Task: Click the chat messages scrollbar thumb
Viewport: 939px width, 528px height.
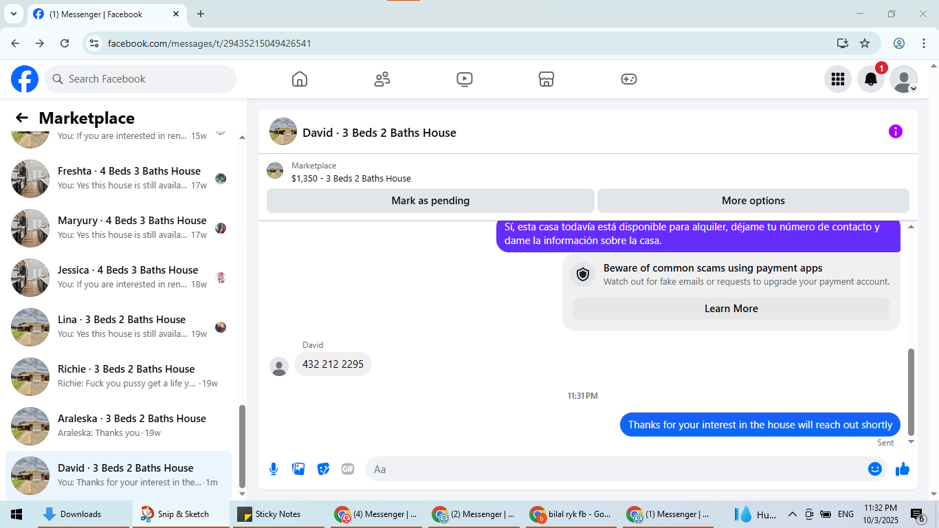Action: click(x=912, y=390)
